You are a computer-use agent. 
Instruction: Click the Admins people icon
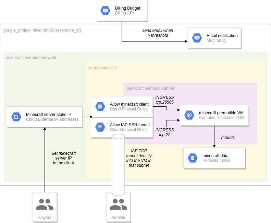(x=119, y=204)
